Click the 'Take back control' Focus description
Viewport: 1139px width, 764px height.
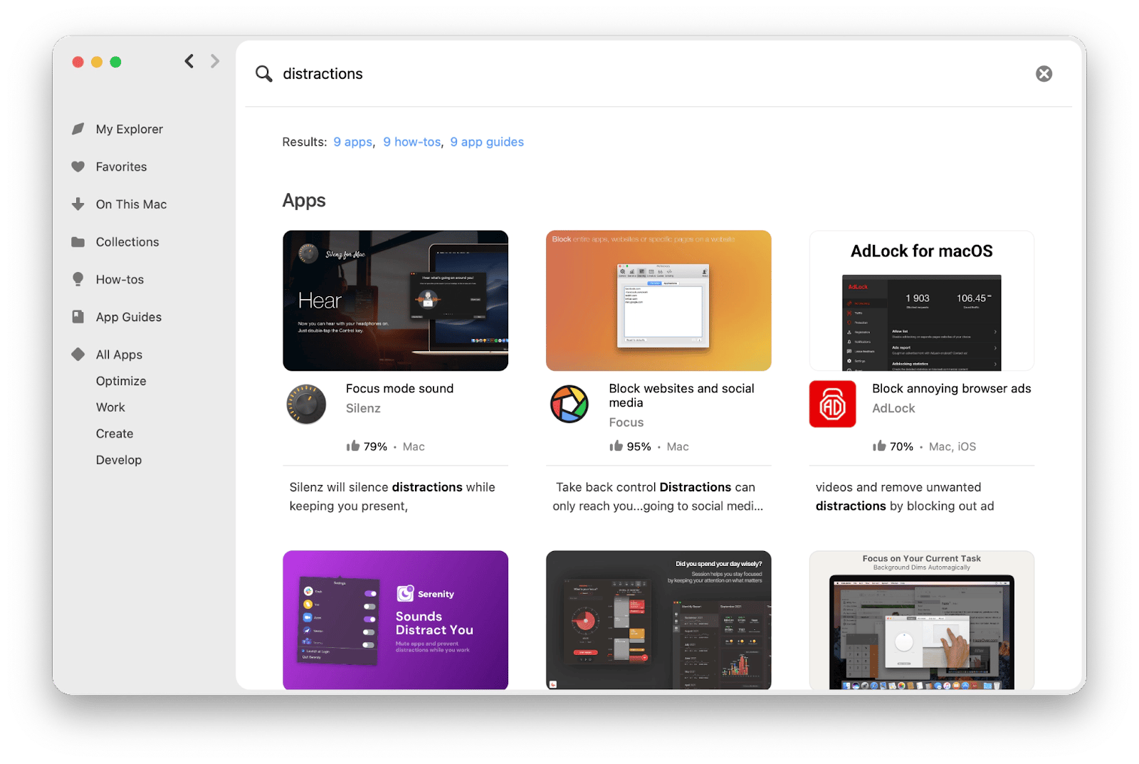click(658, 496)
